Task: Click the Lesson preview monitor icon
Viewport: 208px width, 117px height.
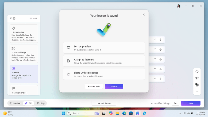Action: [68, 48]
